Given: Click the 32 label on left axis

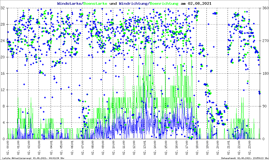Looking at the screenshot, I should coord(3,8).
